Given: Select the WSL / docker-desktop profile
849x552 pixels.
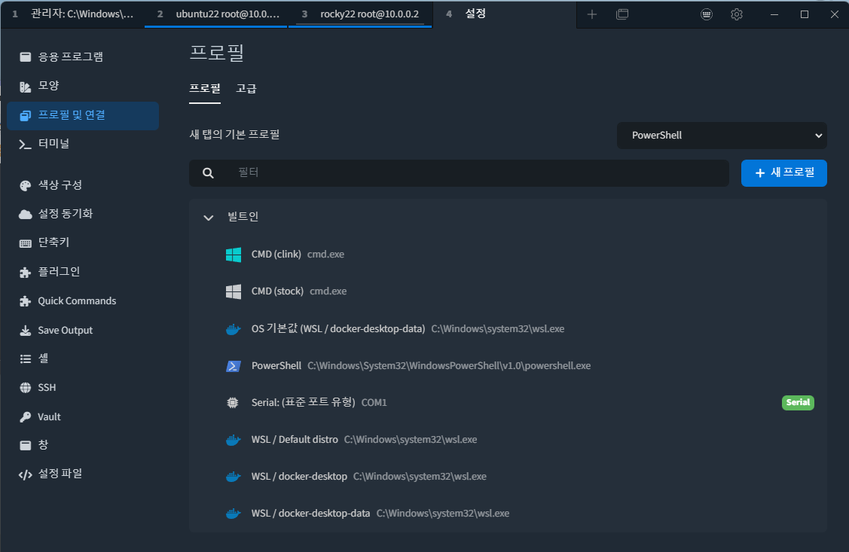Looking at the screenshot, I should (x=508, y=476).
